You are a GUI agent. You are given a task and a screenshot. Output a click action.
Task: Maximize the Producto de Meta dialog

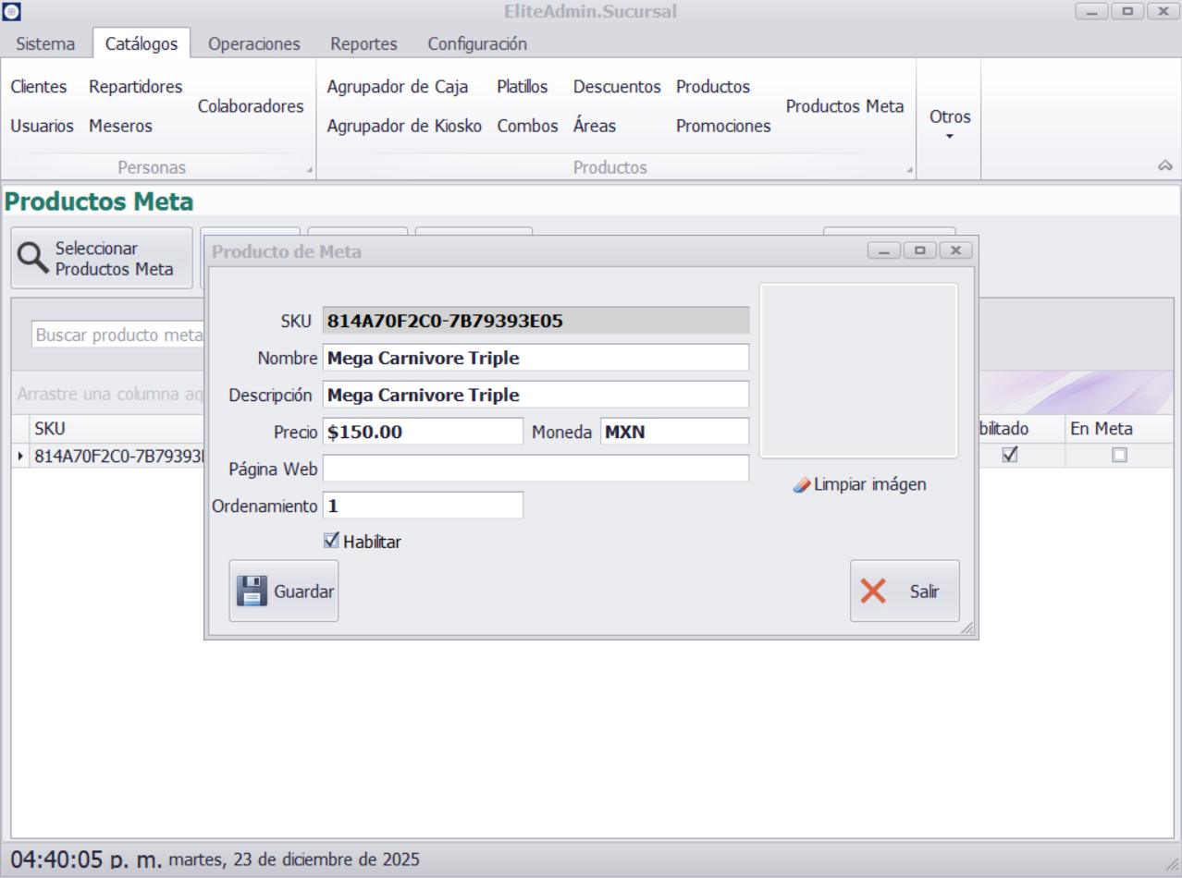(x=919, y=250)
